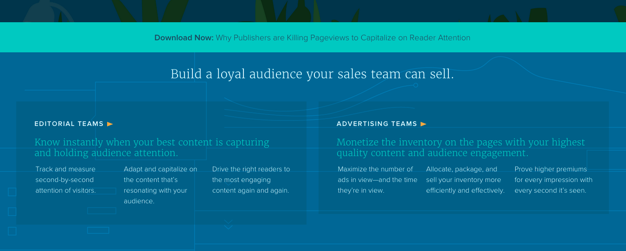This screenshot has width=626, height=251.
Task: Select the 'Adapt and capitalize' paragraph
Action: tap(160, 185)
